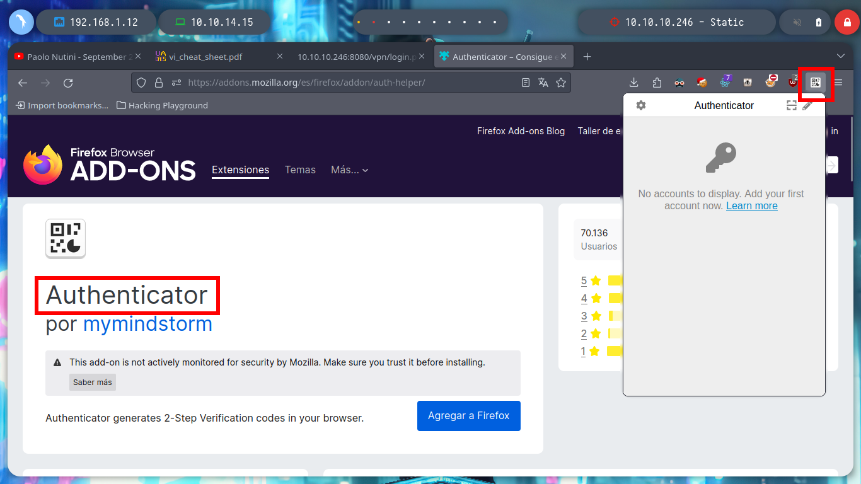Click the Firefox Browser ADD-ONS logo

click(x=110, y=164)
